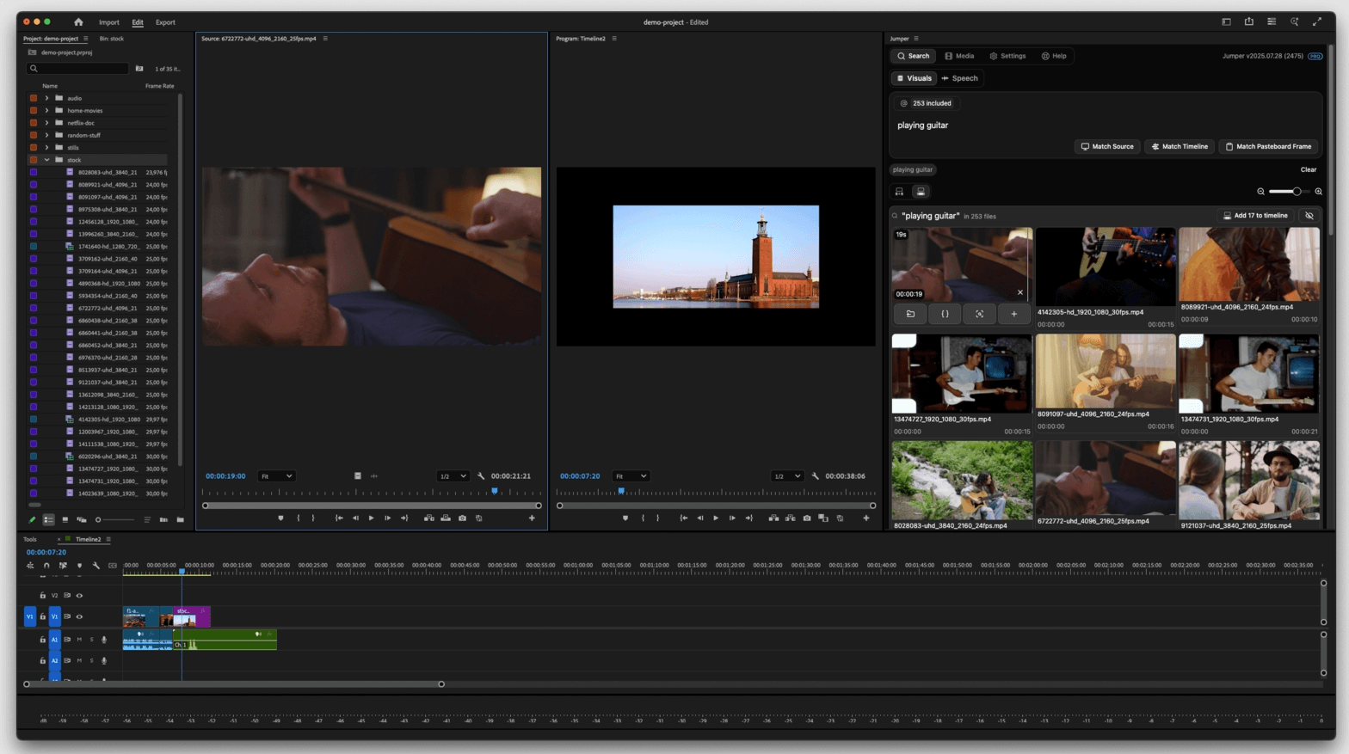Expand the audio bin folder

point(46,98)
